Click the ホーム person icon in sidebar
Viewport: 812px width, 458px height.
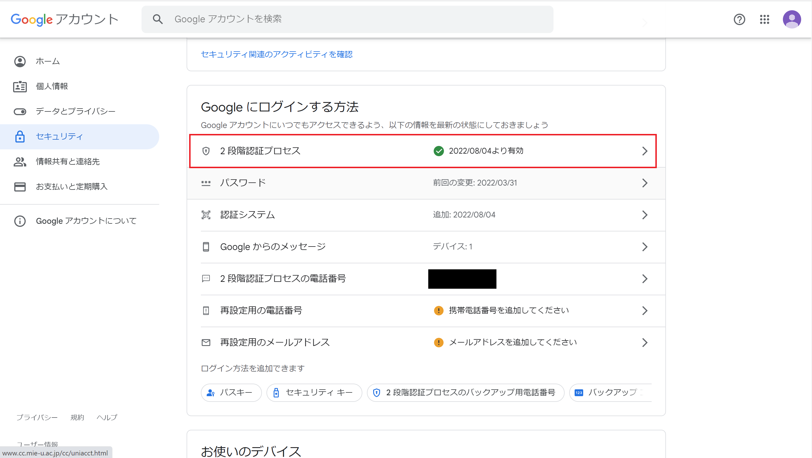pyautogui.click(x=20, y=61)
